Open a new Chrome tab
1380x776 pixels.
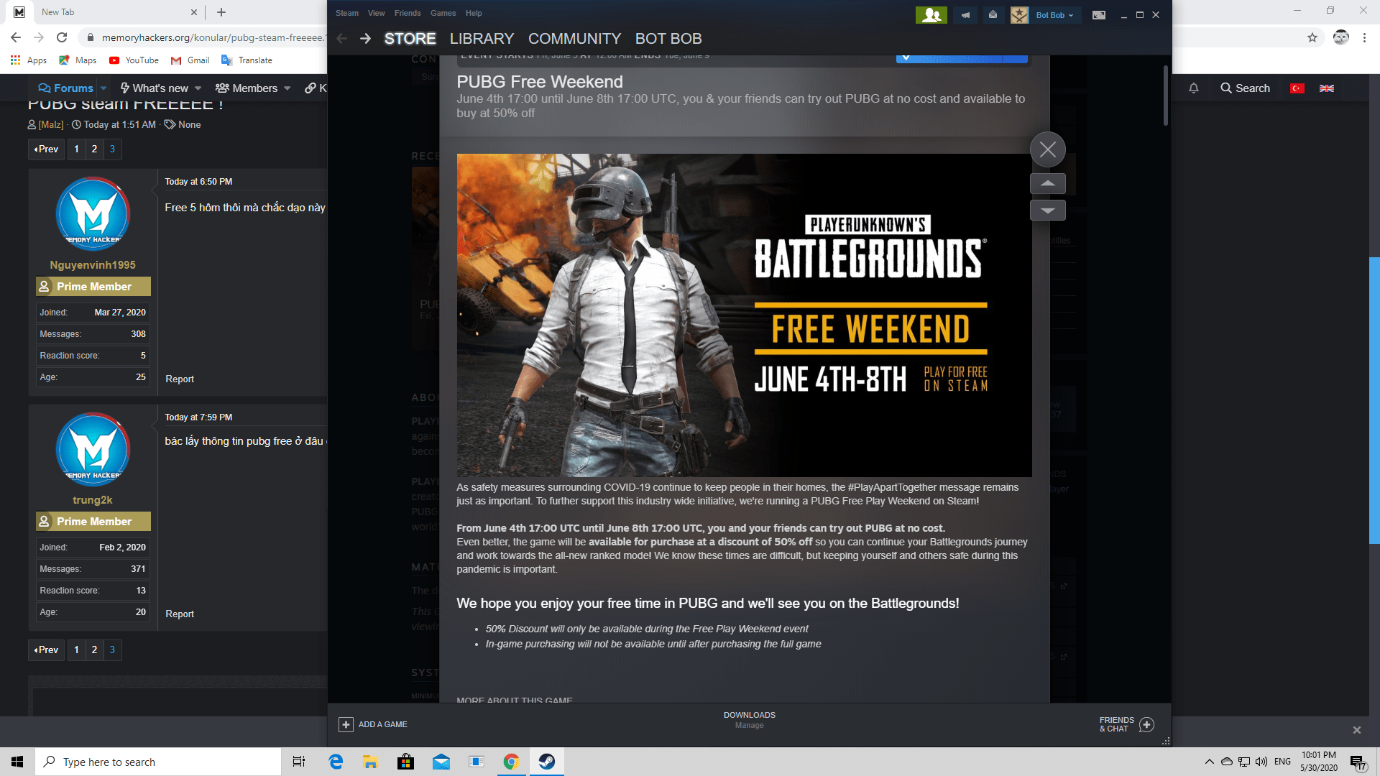click(221, 12)
